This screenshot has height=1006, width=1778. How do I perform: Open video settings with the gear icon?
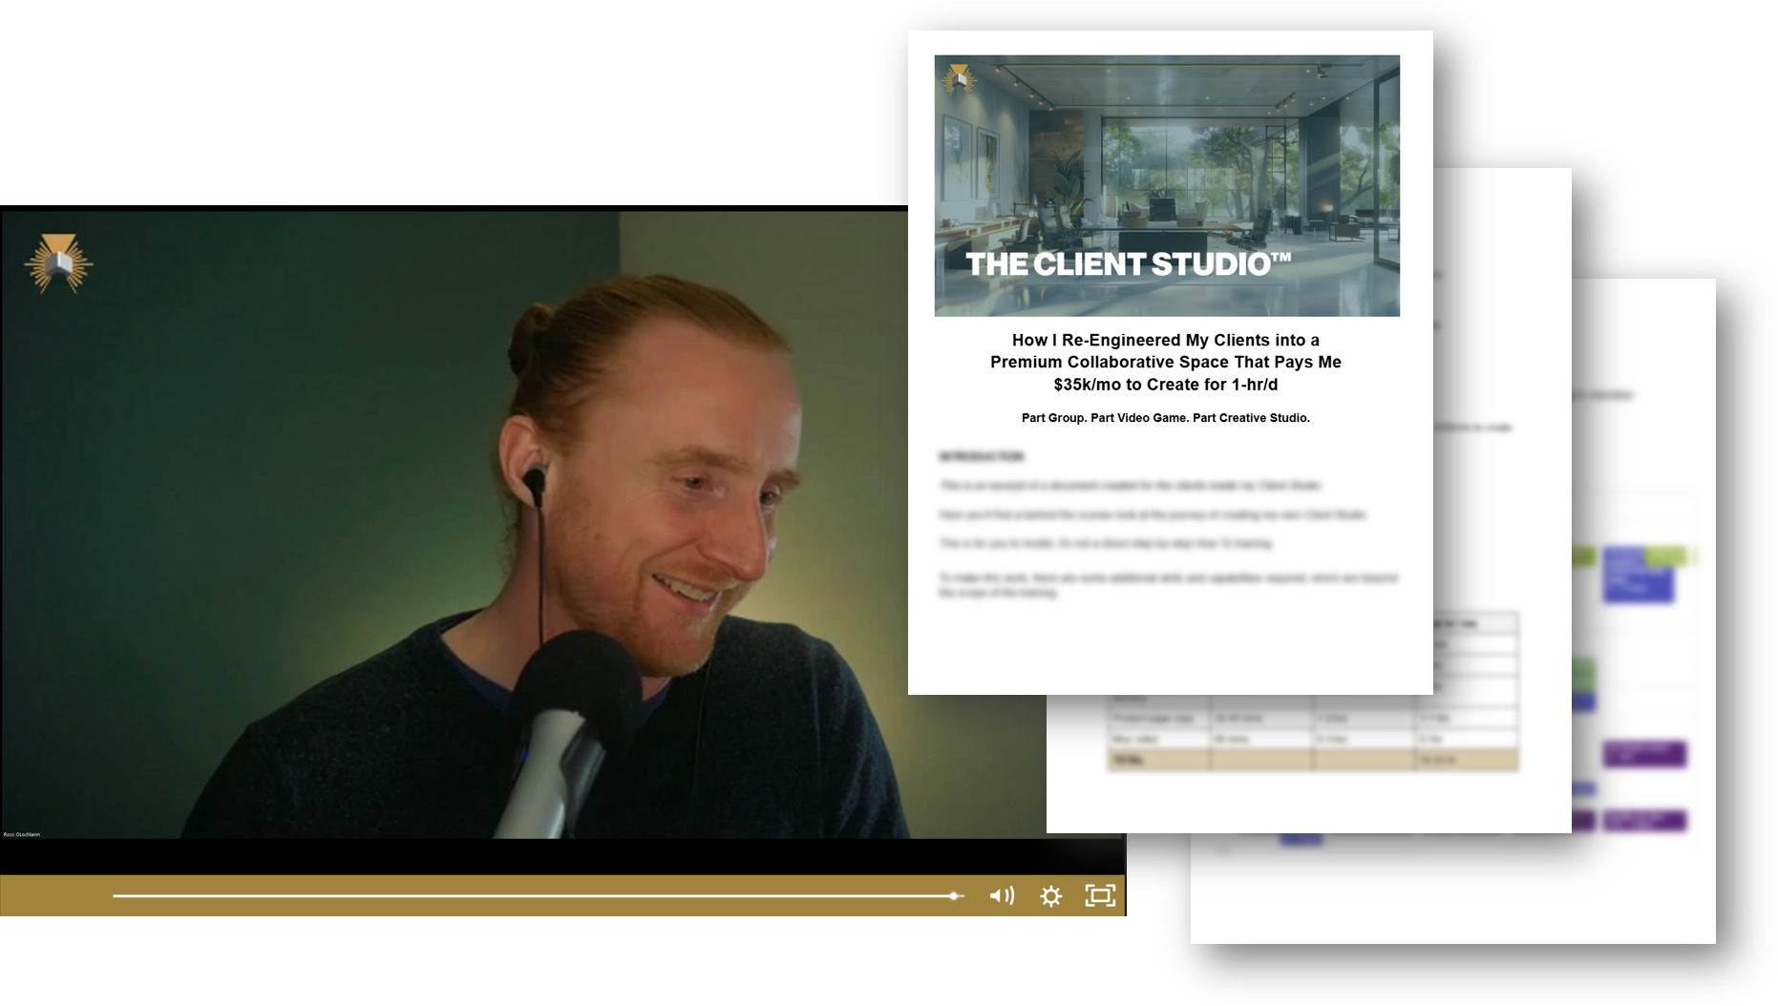1050,895
